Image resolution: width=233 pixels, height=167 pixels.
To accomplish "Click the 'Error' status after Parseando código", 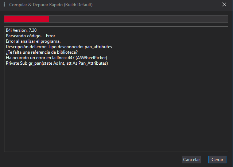I will [x=51, y=36].
